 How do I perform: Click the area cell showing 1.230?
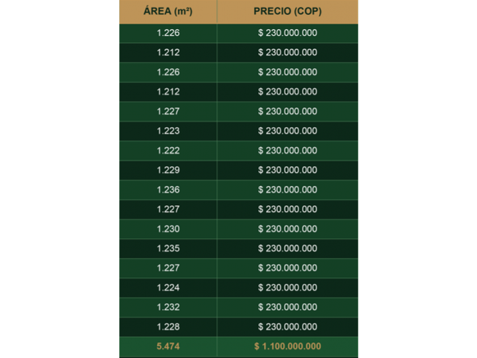(x=168, y=228)
